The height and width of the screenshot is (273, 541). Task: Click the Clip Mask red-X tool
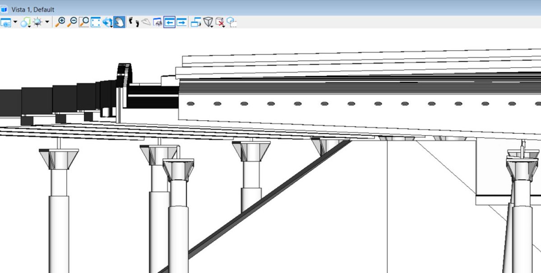220,22
